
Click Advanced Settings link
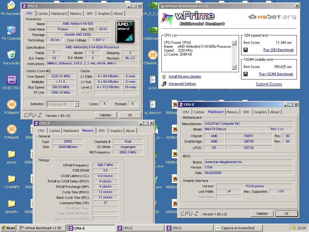(x=182, y=84)
